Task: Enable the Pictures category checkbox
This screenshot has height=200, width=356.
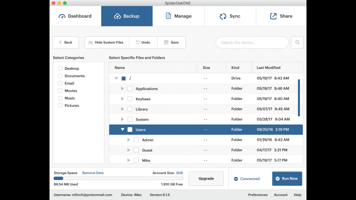Action: pos(61,105)
